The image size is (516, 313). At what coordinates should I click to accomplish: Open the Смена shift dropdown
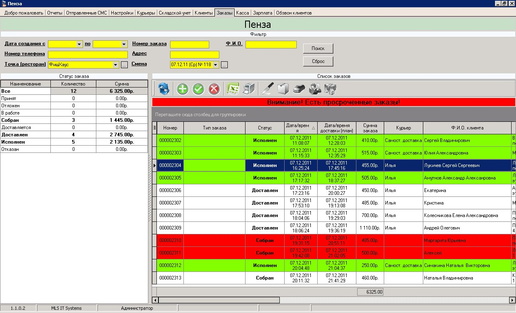pyautogui.click(x=216, y=65)
